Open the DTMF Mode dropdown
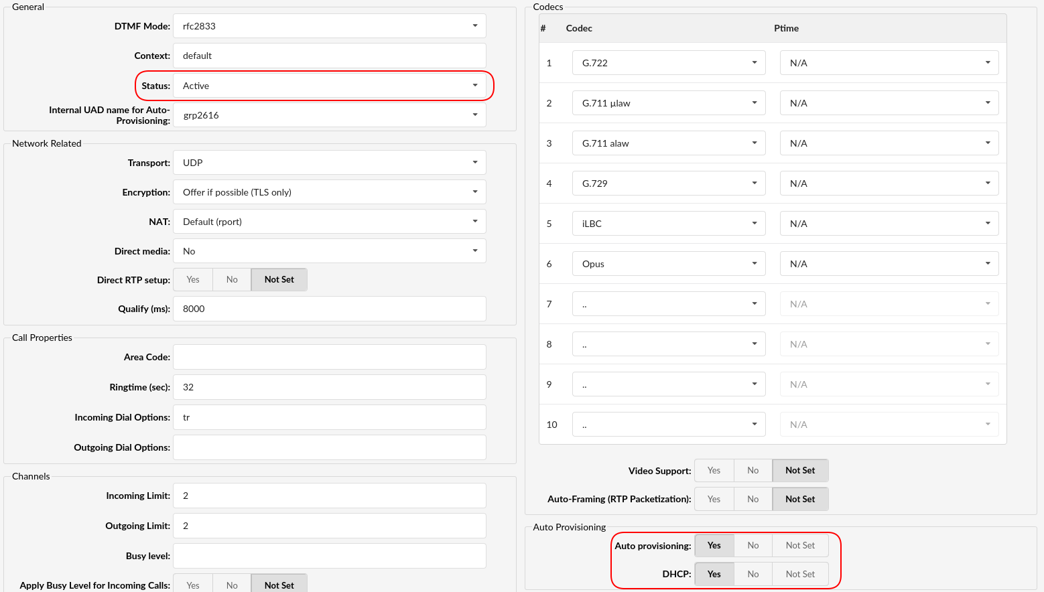Image resolution: width=1044 pixels, height=592 pixels. 329,26
